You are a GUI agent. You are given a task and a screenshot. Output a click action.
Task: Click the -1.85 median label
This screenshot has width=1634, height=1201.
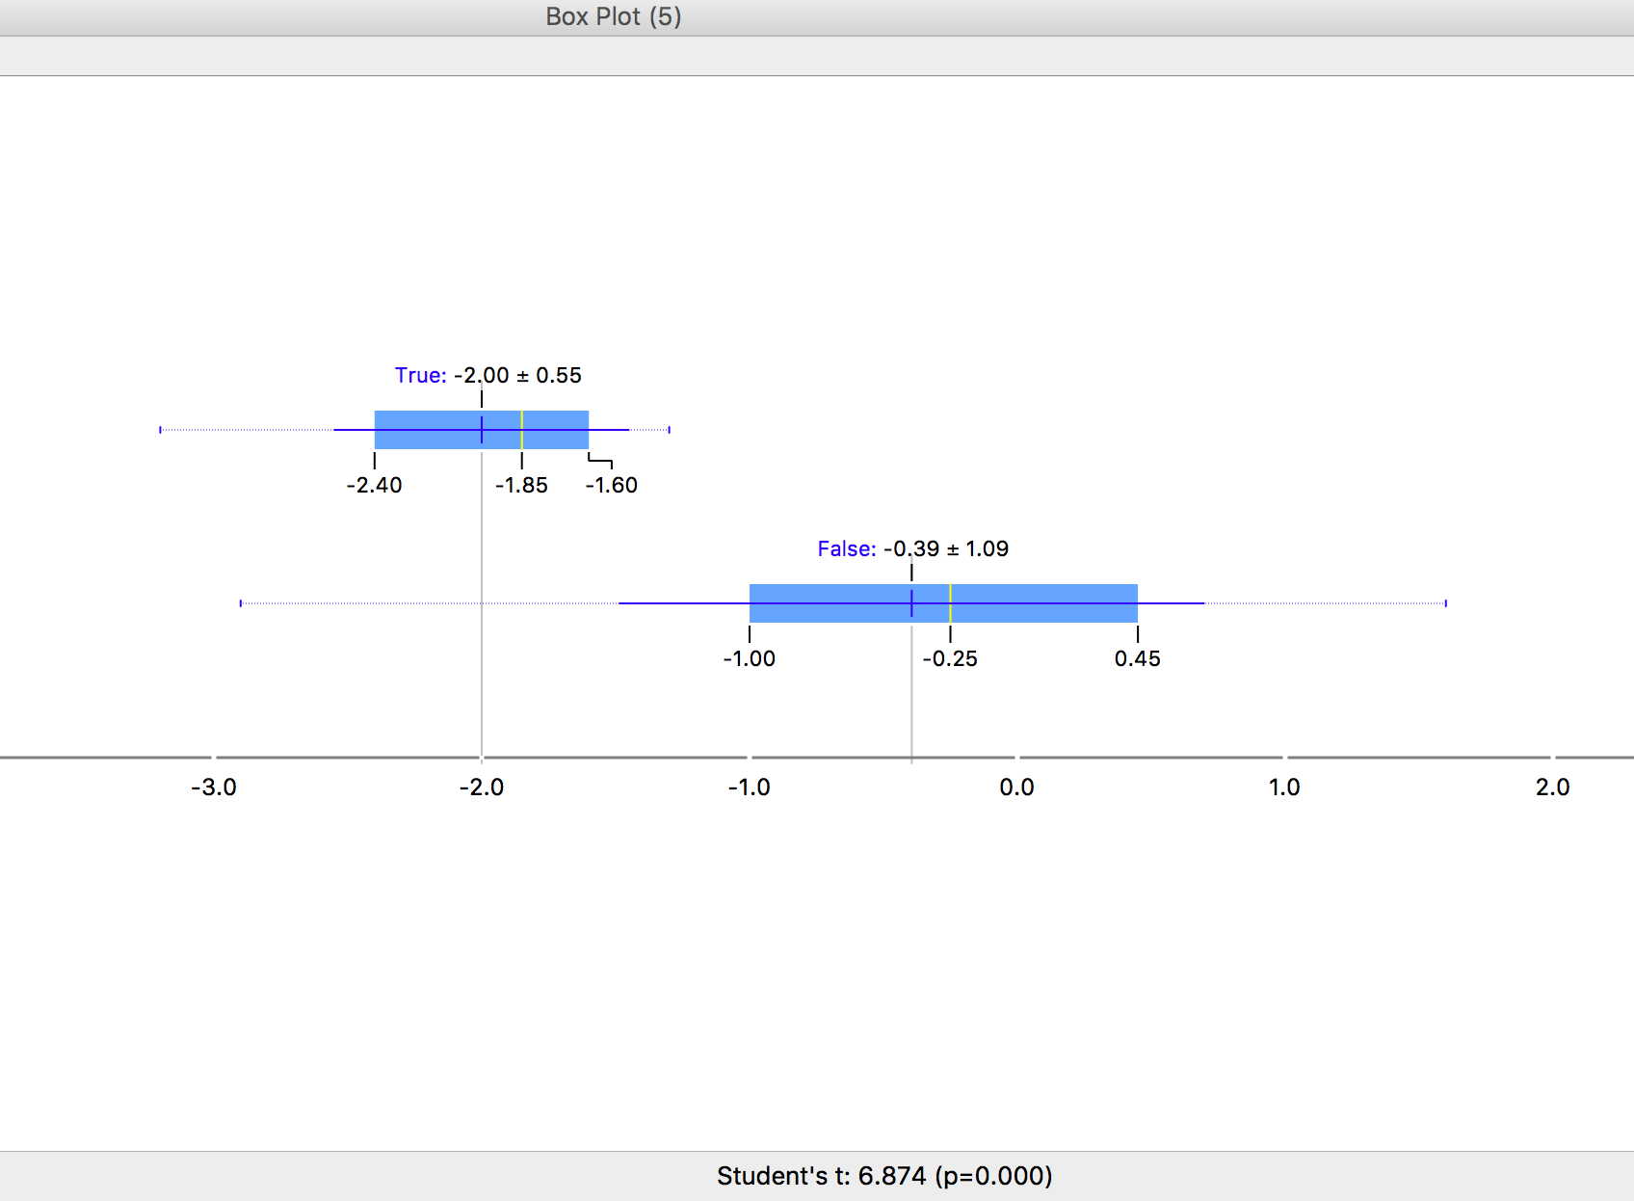coord(521,485)
